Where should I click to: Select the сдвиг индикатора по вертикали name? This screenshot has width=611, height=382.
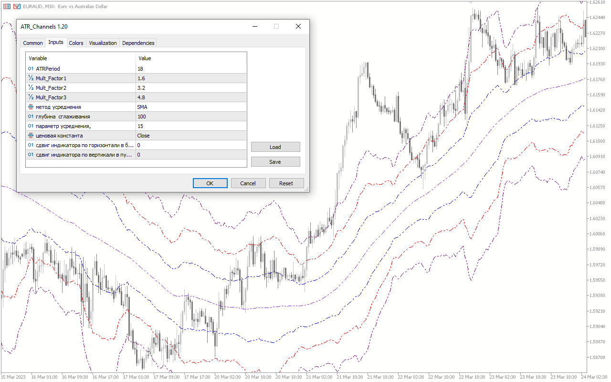(85, 155)
